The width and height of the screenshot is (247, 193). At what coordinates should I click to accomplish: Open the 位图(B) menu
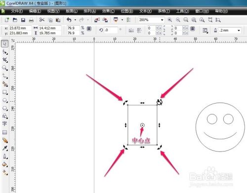pos(127,11)
